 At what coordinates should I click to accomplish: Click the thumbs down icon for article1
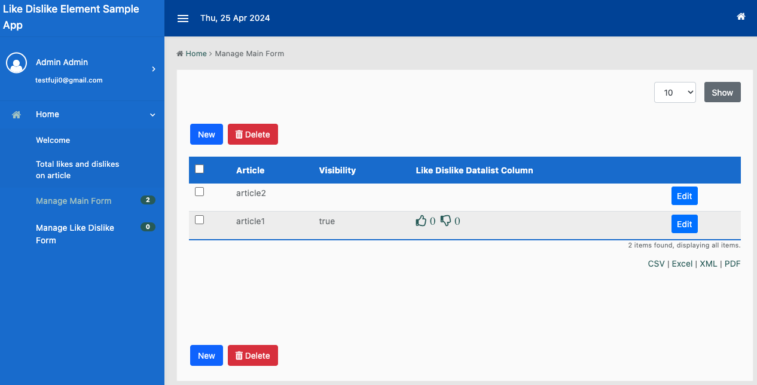(445, 221)
